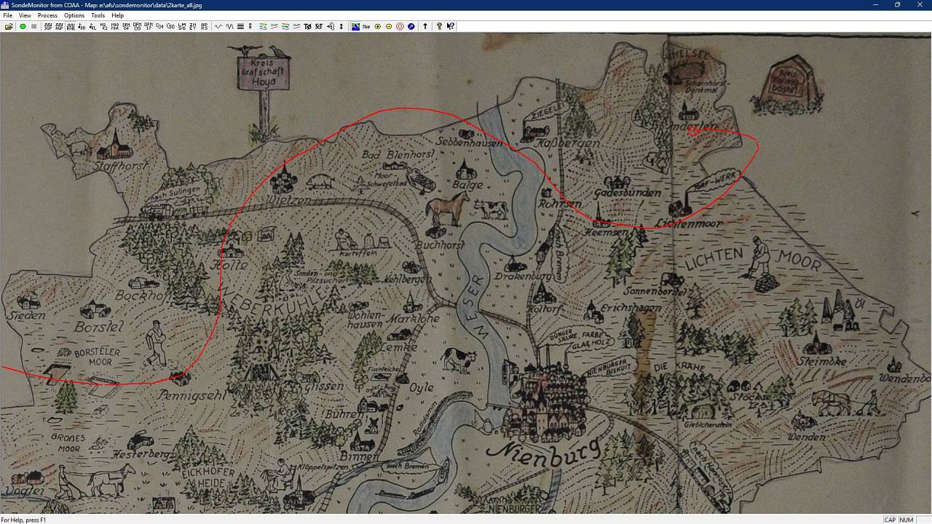Click the Map text toolbar button
932x524 pixels.
tap(366, 26)
